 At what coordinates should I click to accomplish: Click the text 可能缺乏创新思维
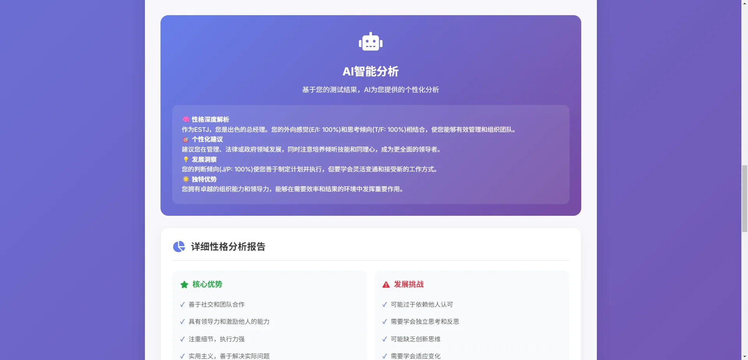(416, 339)
